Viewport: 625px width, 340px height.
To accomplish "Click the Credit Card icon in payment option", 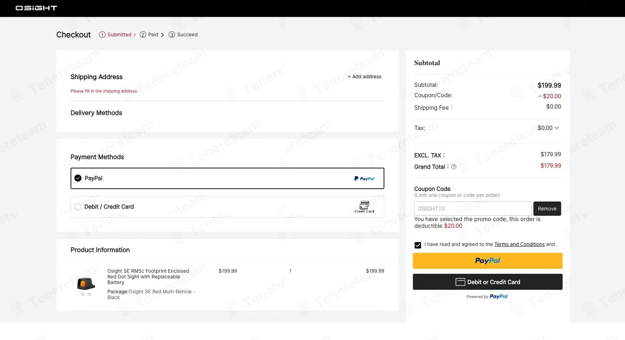I will pyautogui.click(x=364, y=207).
